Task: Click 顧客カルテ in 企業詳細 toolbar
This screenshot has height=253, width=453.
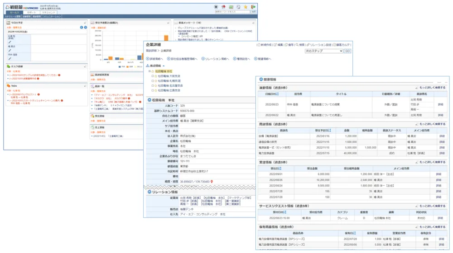Action: coord(342,45)
